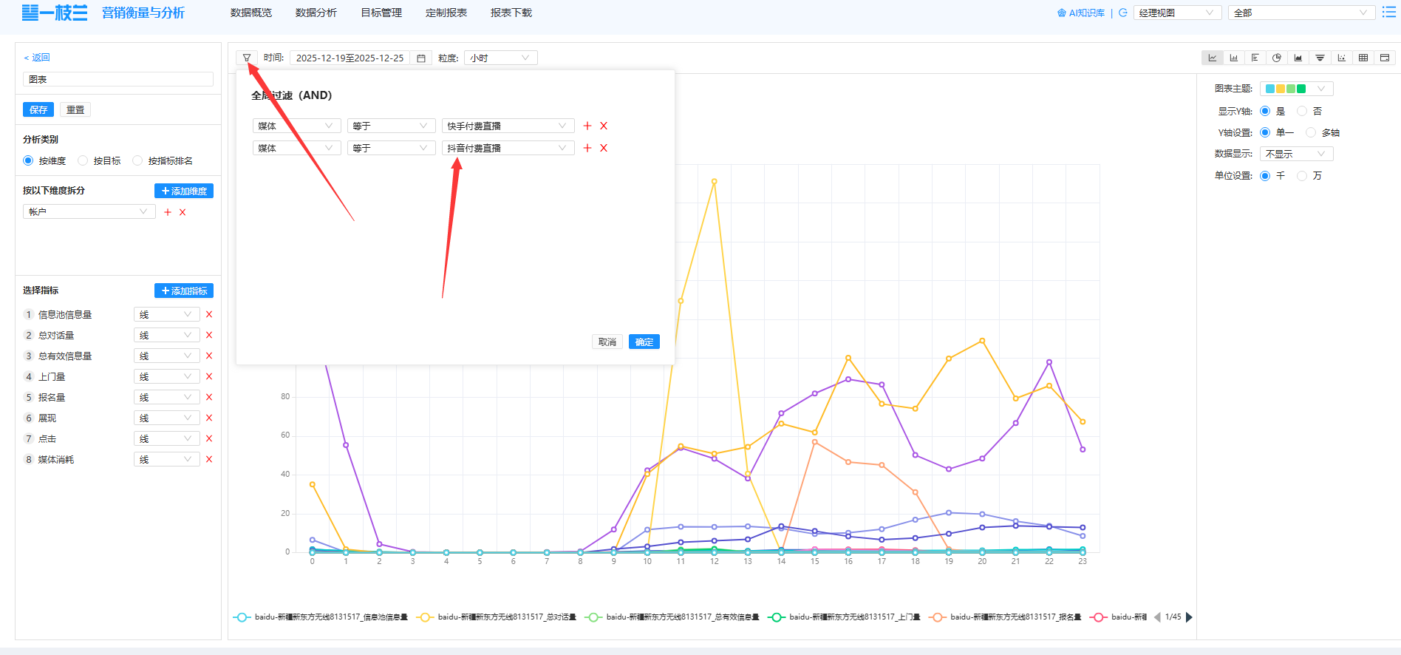Set Y轴设置 to 多轴

(1311, 132)
